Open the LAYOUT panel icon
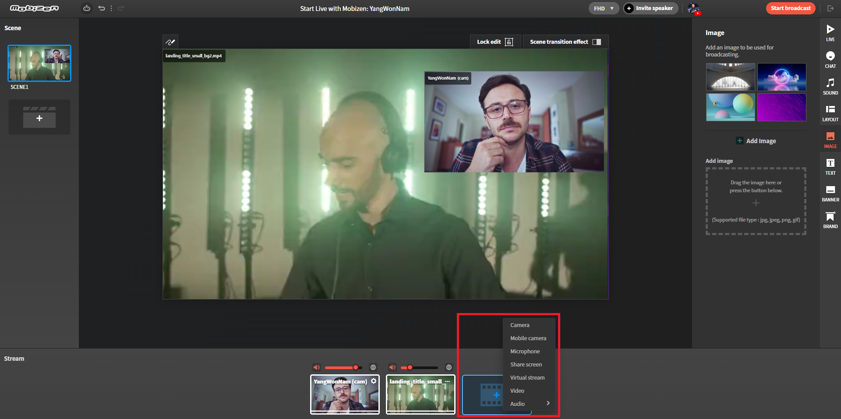Screen dimensions: 841x419 [x=830, y=113]
